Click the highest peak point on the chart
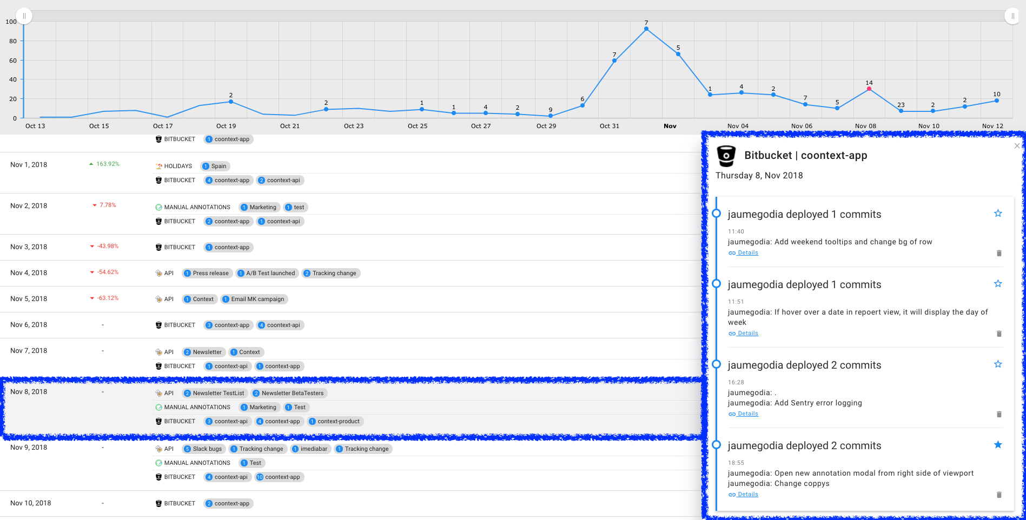The image size is (1026, 520). [x=646, y=29]
